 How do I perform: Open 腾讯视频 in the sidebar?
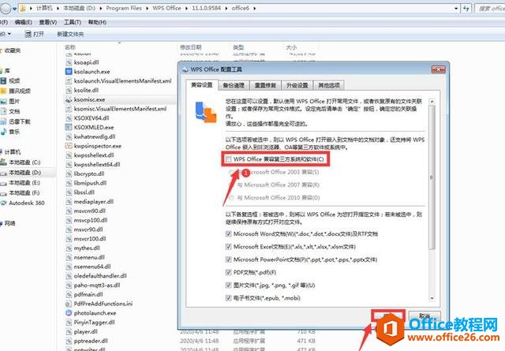pos(19,91)
